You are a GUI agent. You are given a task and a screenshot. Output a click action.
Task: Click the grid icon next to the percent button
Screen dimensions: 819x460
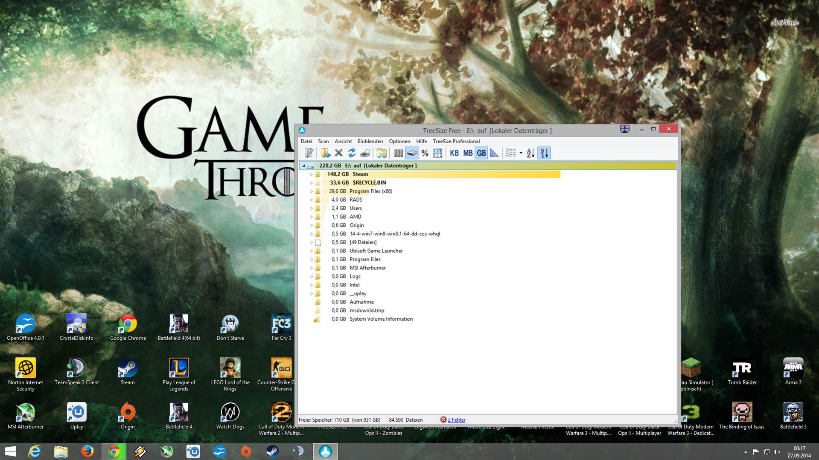tap(437, 153)
